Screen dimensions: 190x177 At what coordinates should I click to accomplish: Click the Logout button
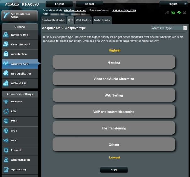click(x=59, y=4)
